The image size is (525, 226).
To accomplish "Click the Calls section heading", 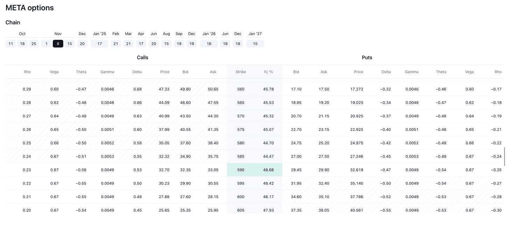I will [142, 58].
